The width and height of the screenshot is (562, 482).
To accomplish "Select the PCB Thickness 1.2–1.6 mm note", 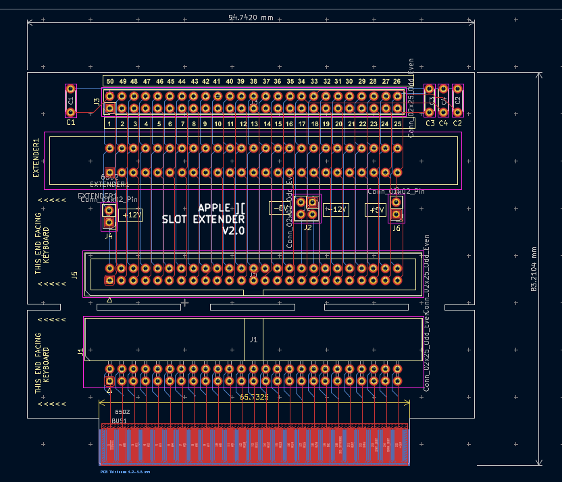I will 125,472.
